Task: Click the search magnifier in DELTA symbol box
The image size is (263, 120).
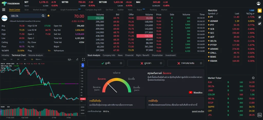Action: [x=43, y=16]
